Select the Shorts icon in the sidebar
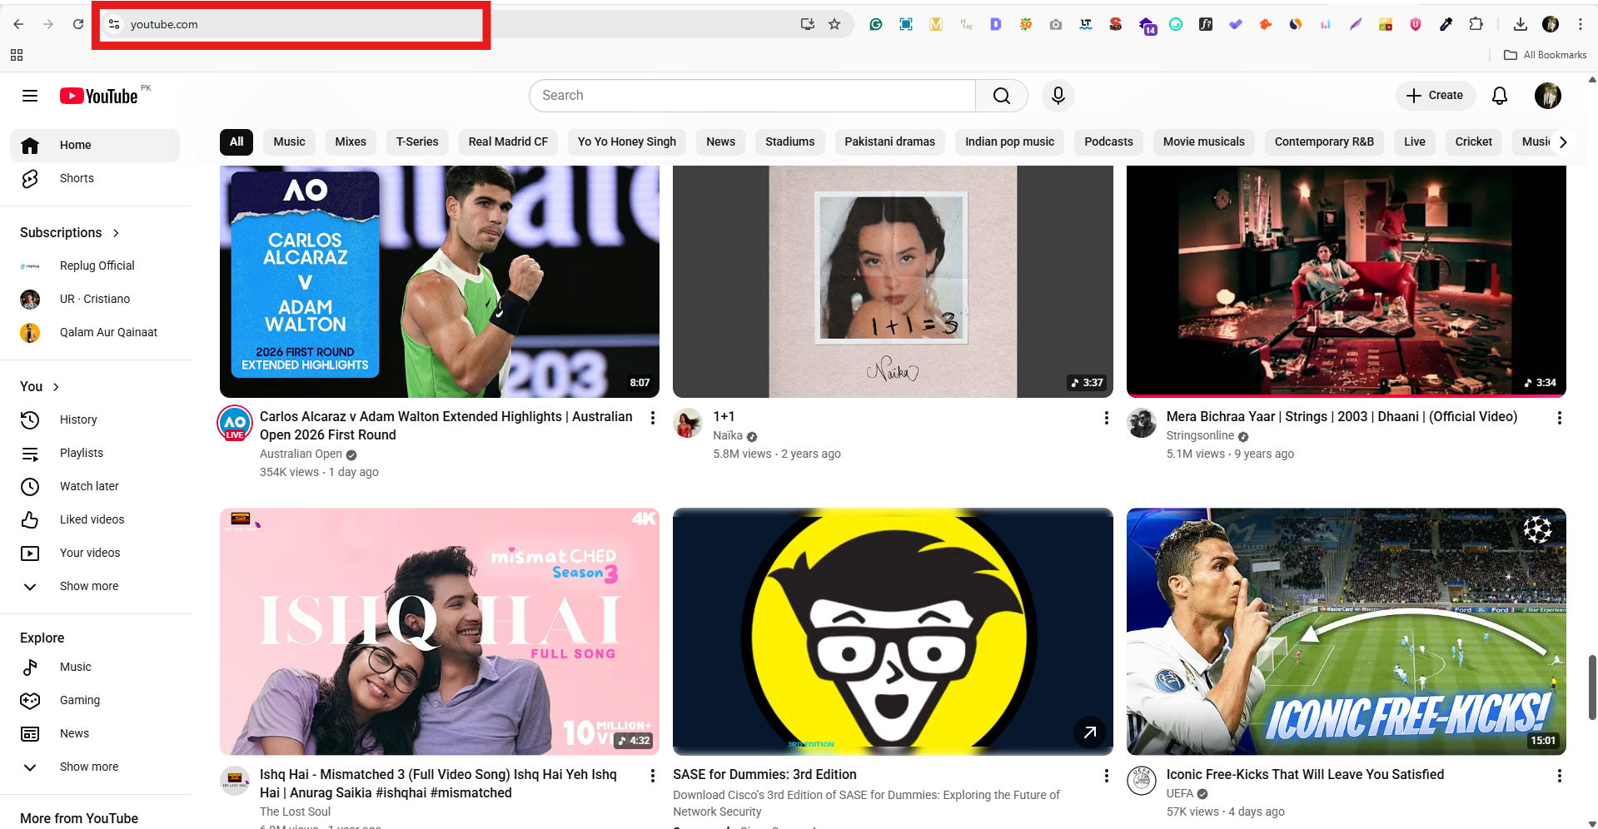The height and width of the screenshot is (829, 1598). tap(30, 178)
